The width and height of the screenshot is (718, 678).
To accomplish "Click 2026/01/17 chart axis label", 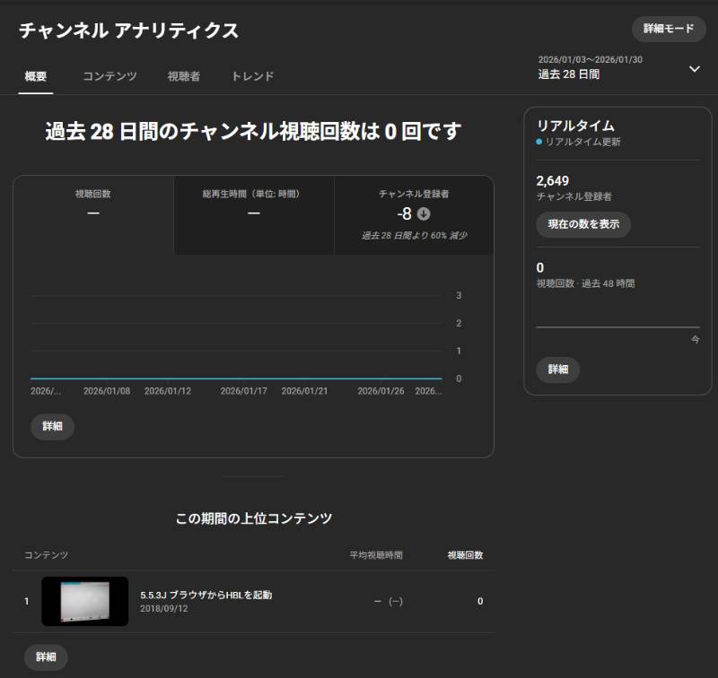I will 243,391.
